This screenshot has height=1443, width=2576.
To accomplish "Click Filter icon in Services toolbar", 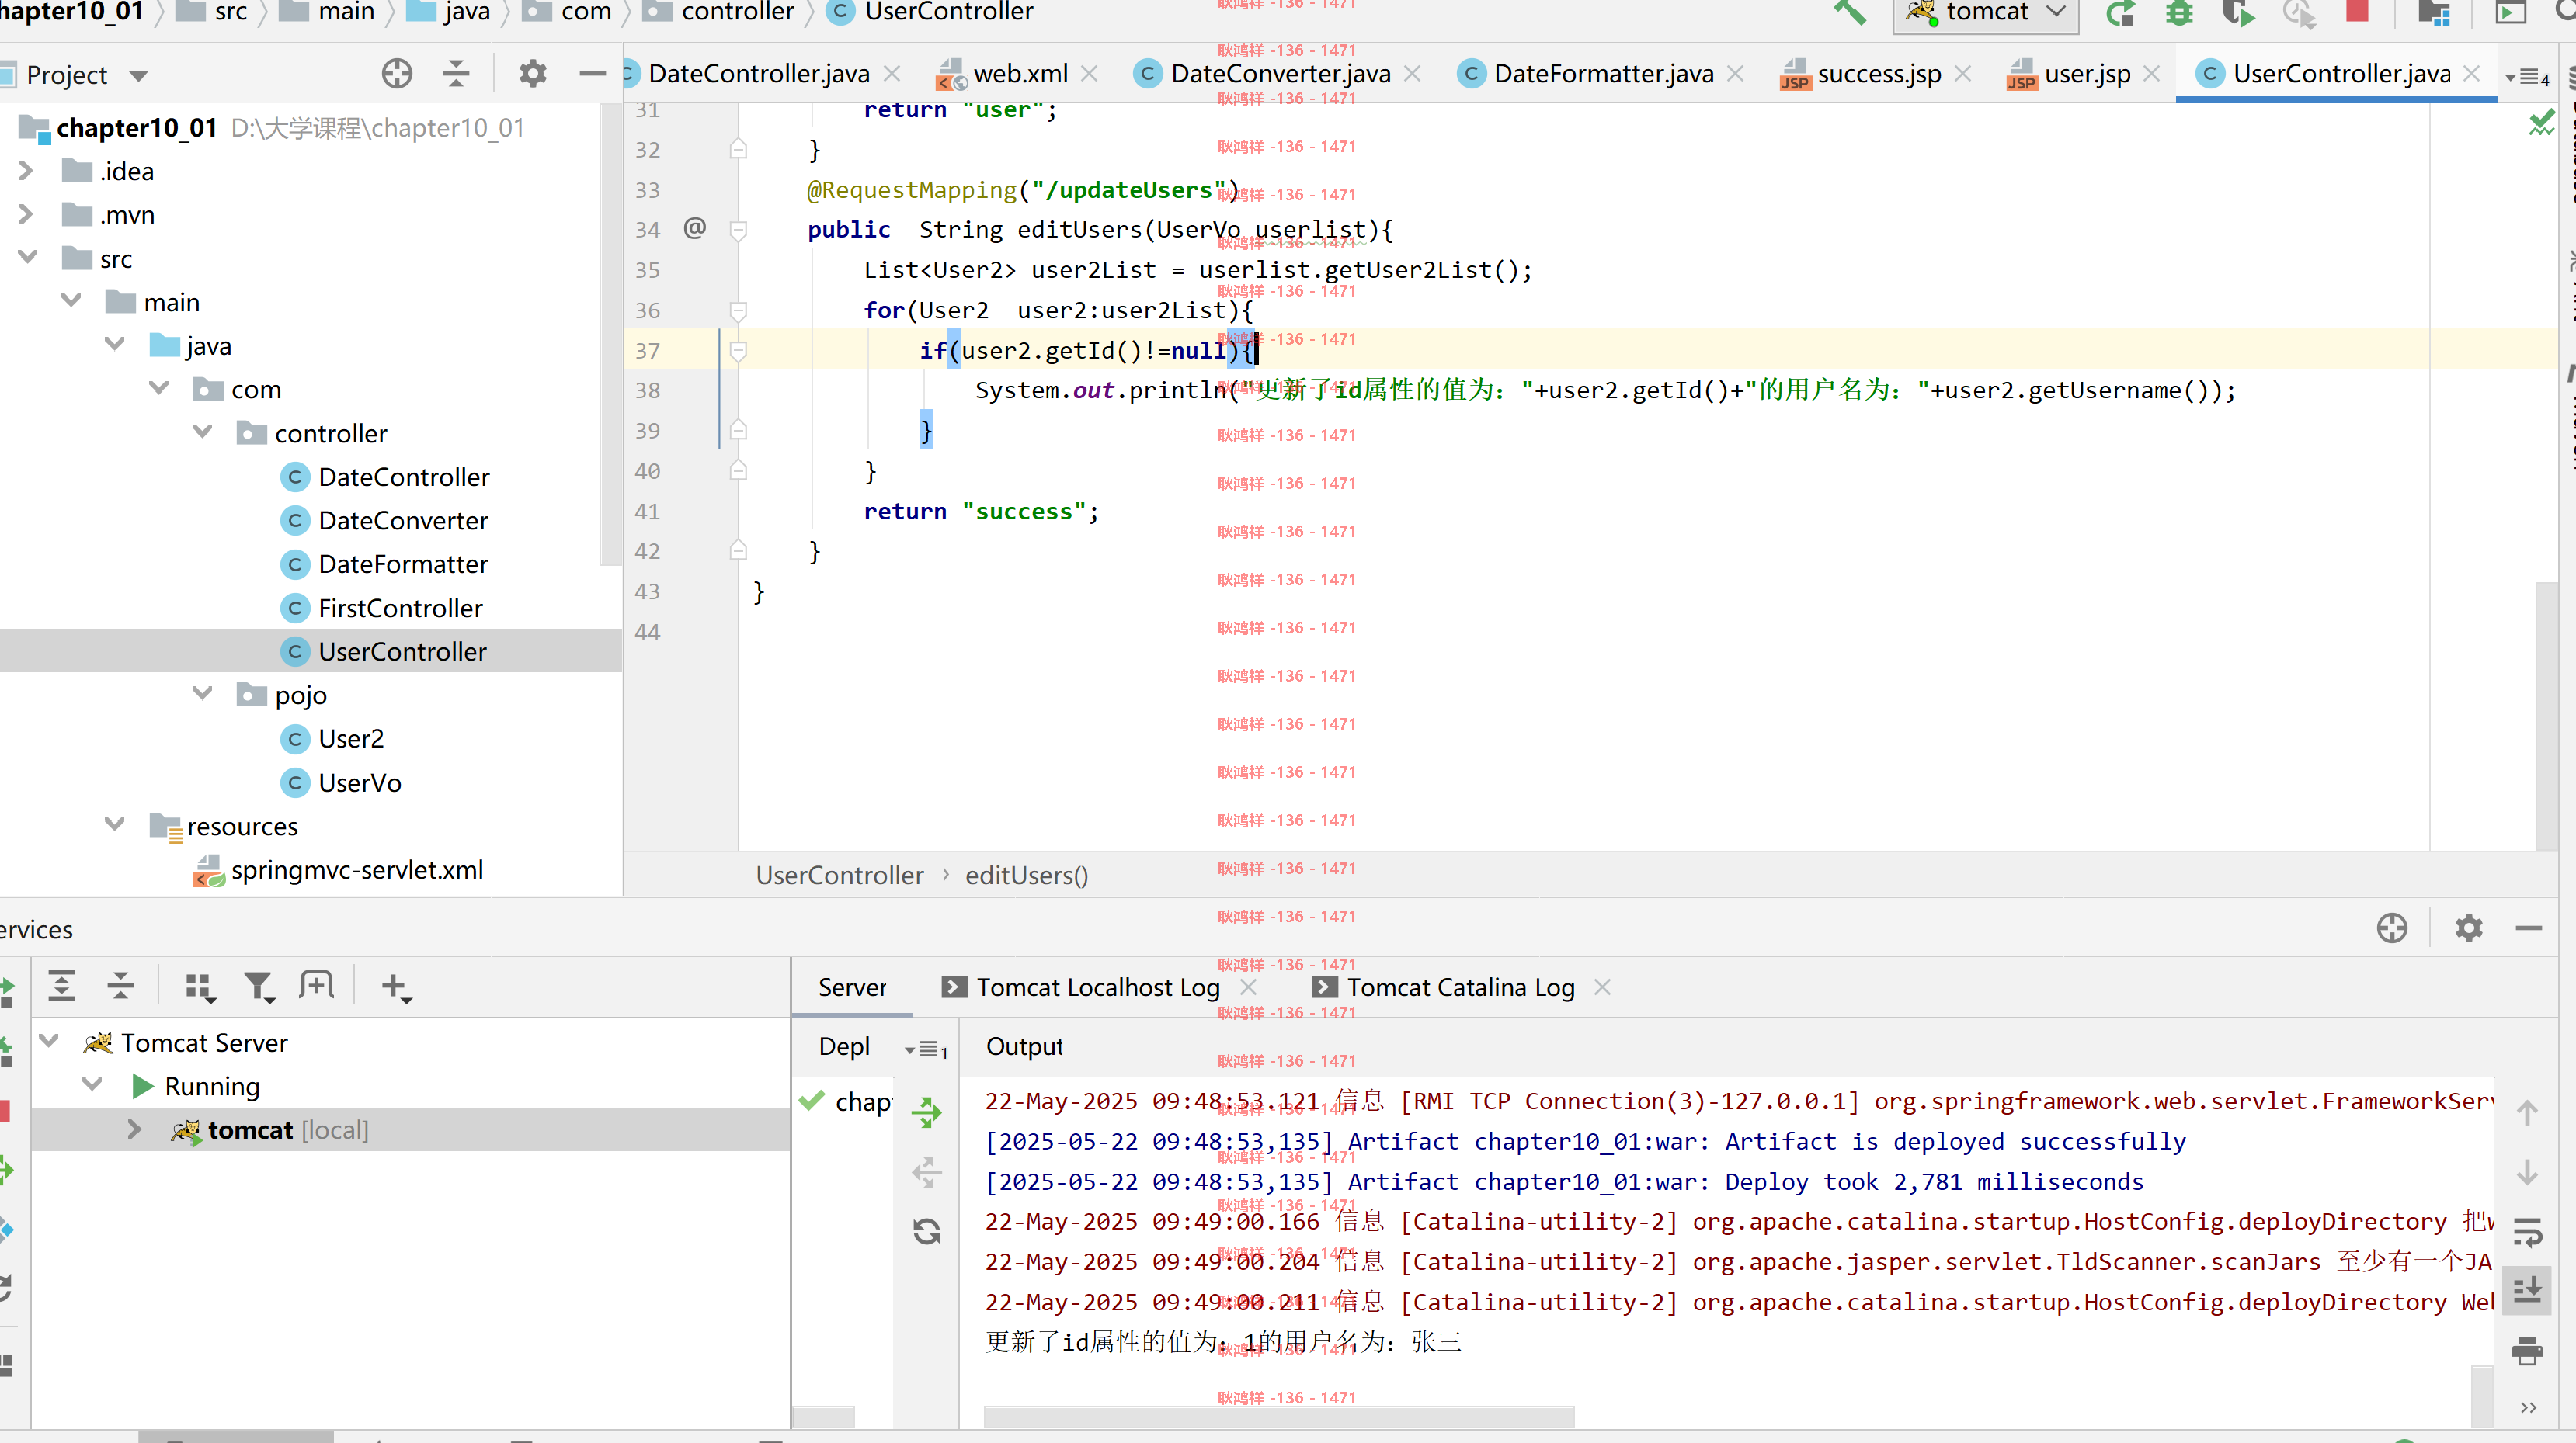I will (259, 987).
